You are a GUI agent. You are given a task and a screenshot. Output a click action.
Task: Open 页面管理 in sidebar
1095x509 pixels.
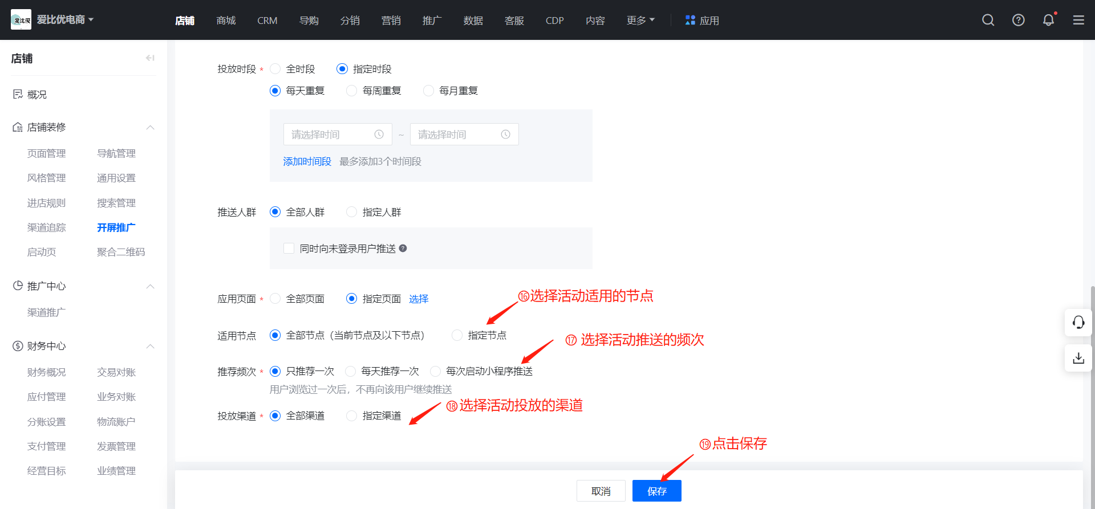click(x=46, y=153)
